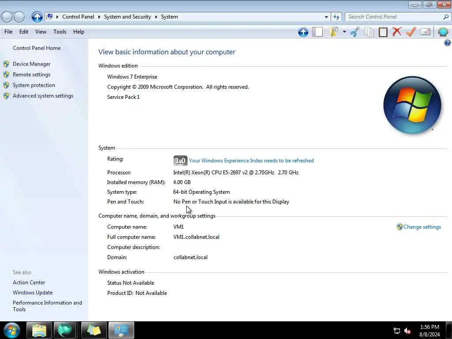Click the Forward navigation button

click(19, 17)
